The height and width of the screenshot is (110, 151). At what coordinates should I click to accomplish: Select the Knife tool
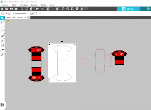pos(2,54)
